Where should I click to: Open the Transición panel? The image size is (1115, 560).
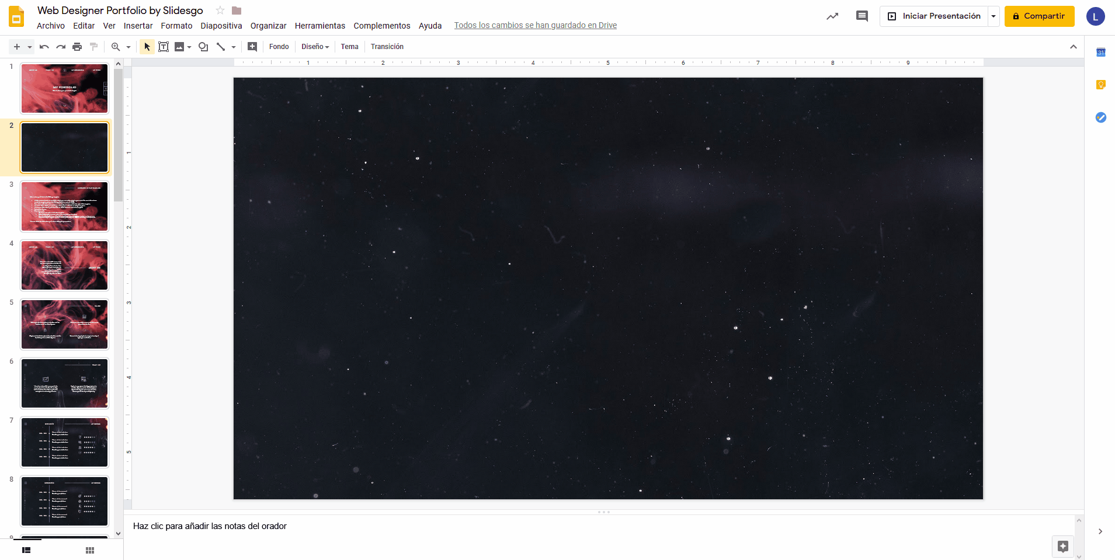tap(387, 47)
